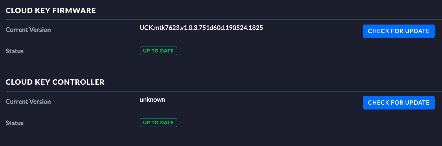Viewport: 442px width, 146px height.
Task: Click the Current Version label under Cloud Key Controller
Action: click(28, 102)
